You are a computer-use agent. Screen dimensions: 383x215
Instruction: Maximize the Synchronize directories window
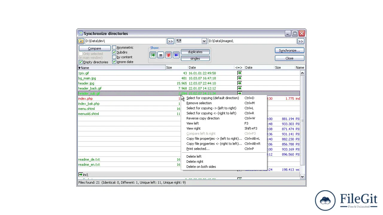pyautogui.click(x=295, y=33)
